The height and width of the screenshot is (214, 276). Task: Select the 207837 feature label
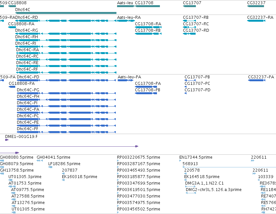69,170
